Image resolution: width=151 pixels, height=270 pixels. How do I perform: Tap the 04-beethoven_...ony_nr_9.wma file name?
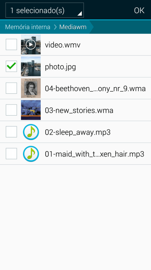(95, 89)
